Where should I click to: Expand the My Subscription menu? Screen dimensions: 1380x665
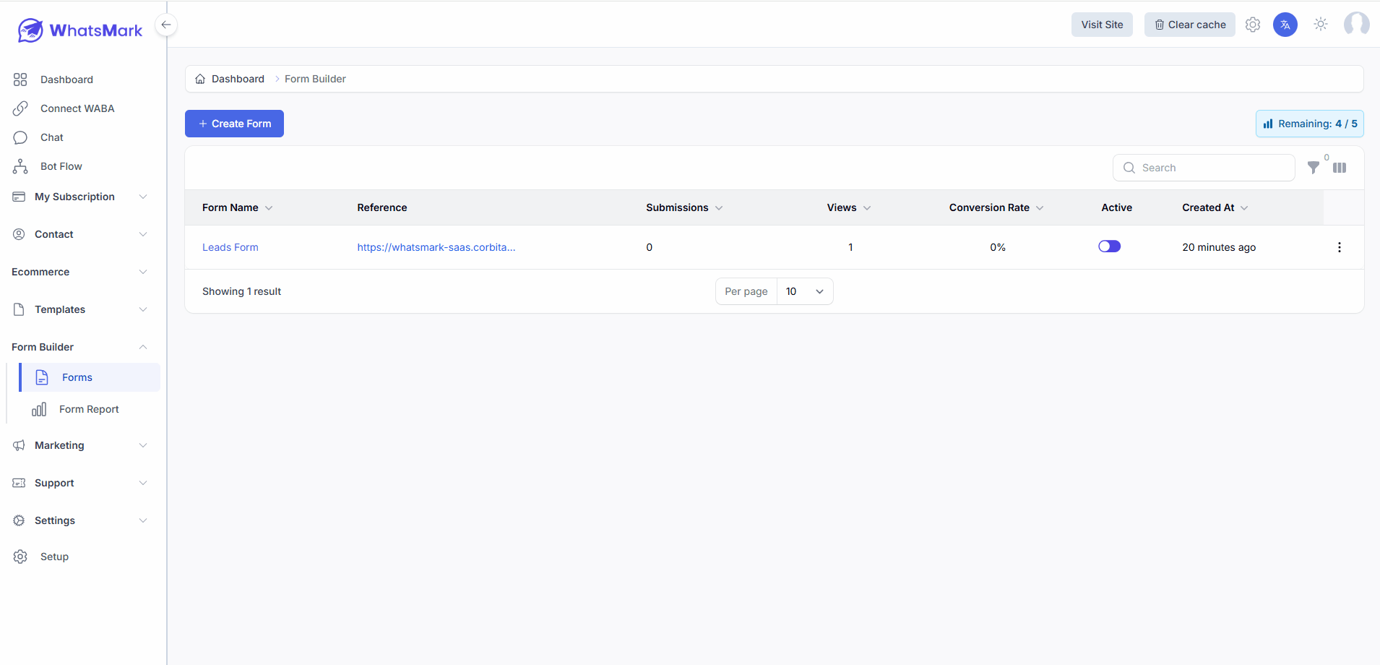79,197
